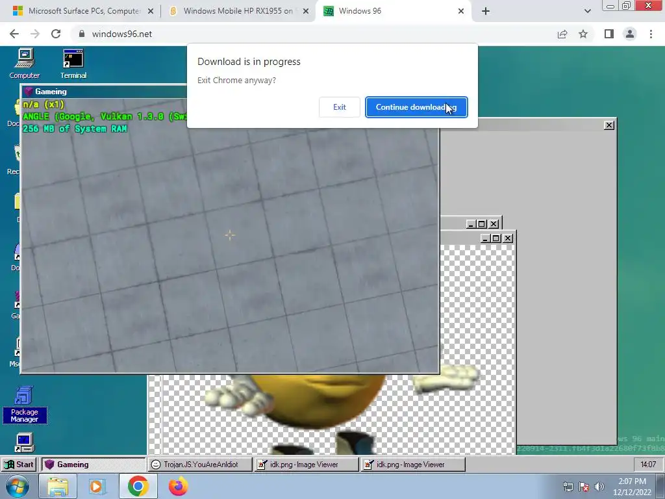Close the front Image Viewer window
The width and height of the screenshot is (665, 499).
coord(508,238)
